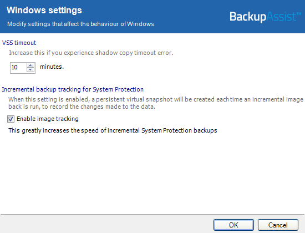Toggle the Enable image tracking checkbox
305x233 pixels.
tap(11, 119)
